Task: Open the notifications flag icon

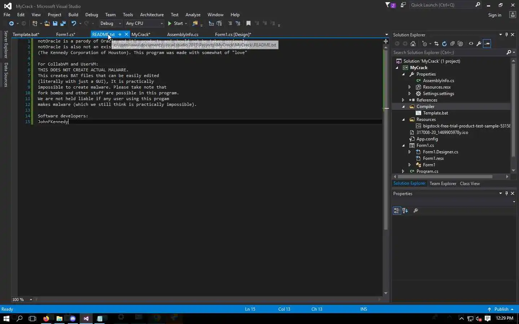Action: point(390,5)
